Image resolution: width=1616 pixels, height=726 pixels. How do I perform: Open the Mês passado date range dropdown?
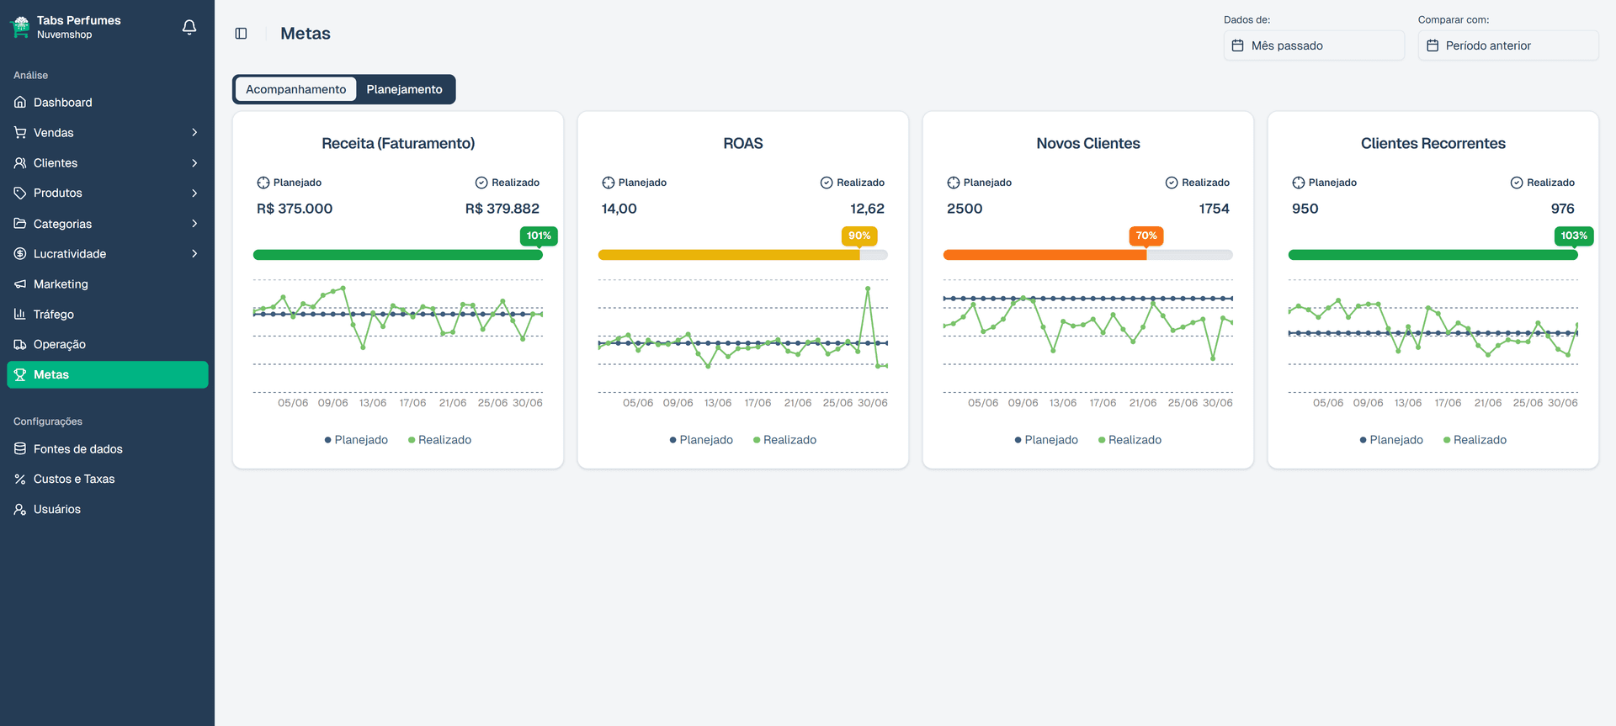(1313, 45)
